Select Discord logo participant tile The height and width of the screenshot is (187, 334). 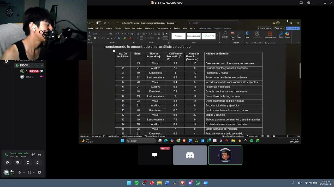click(190, 155)
